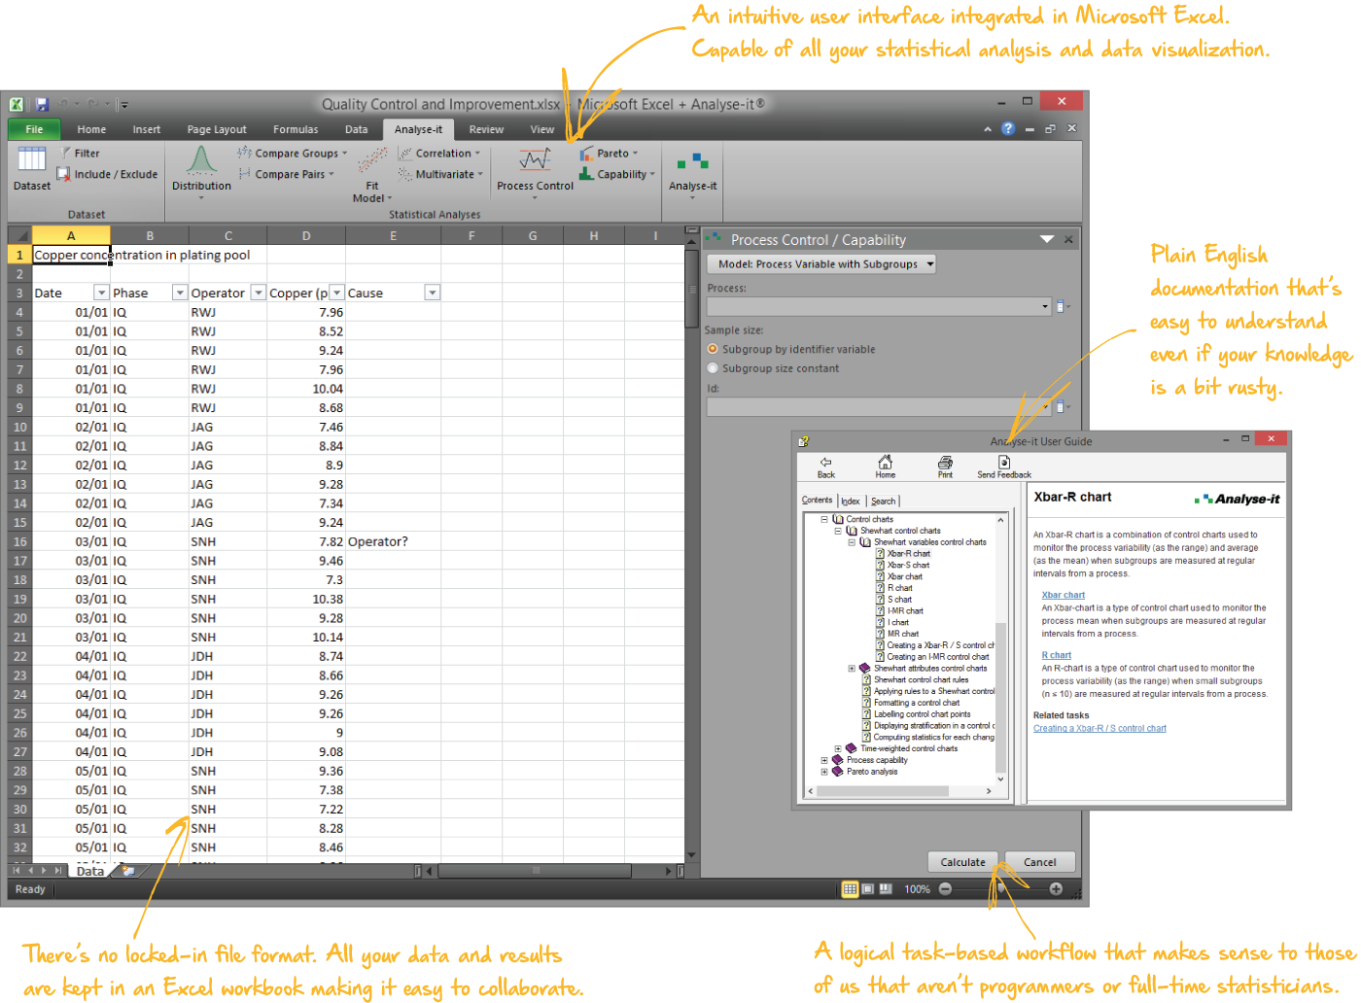Expand Time-weighted control charts node

coord(838,749)
